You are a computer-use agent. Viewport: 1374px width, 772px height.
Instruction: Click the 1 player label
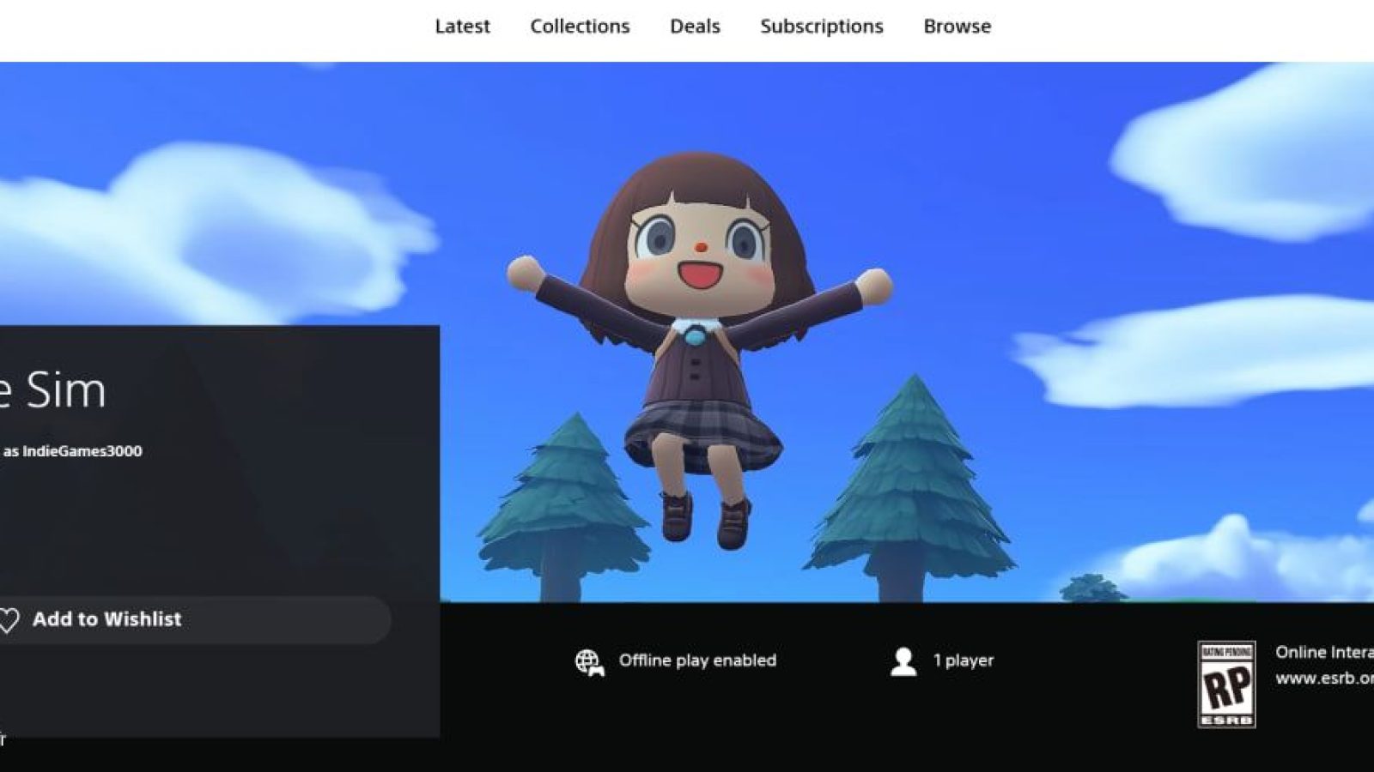point(964,660)
